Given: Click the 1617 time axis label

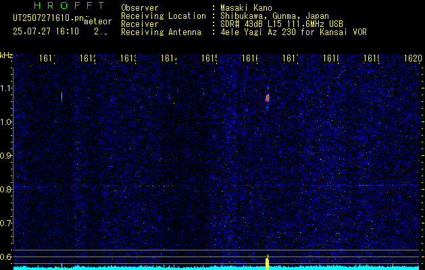Looking at the screenshot, I should coord(291,58).
